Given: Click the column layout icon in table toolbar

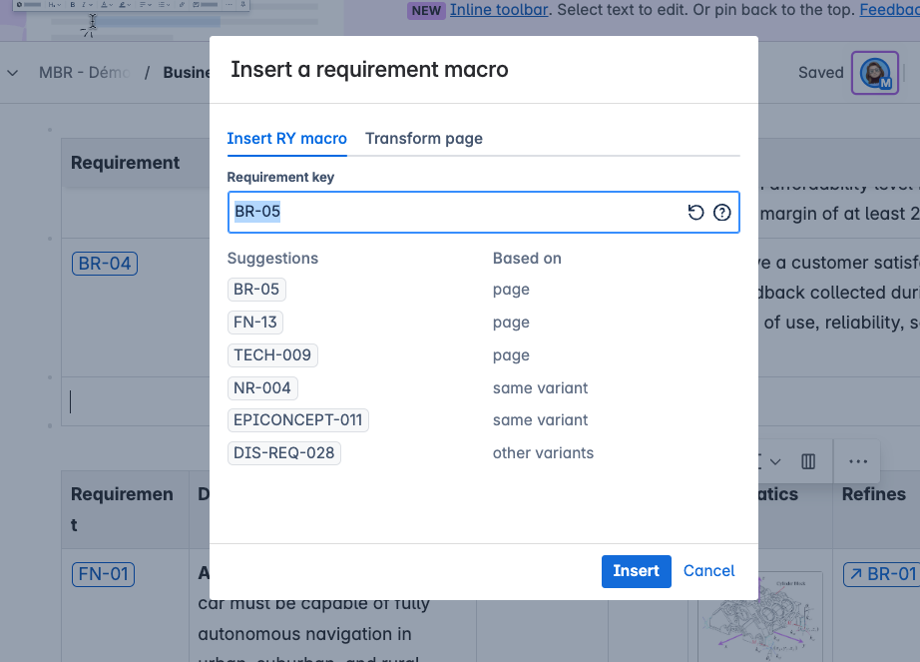Looking at the screenshot, I should 808,462.
